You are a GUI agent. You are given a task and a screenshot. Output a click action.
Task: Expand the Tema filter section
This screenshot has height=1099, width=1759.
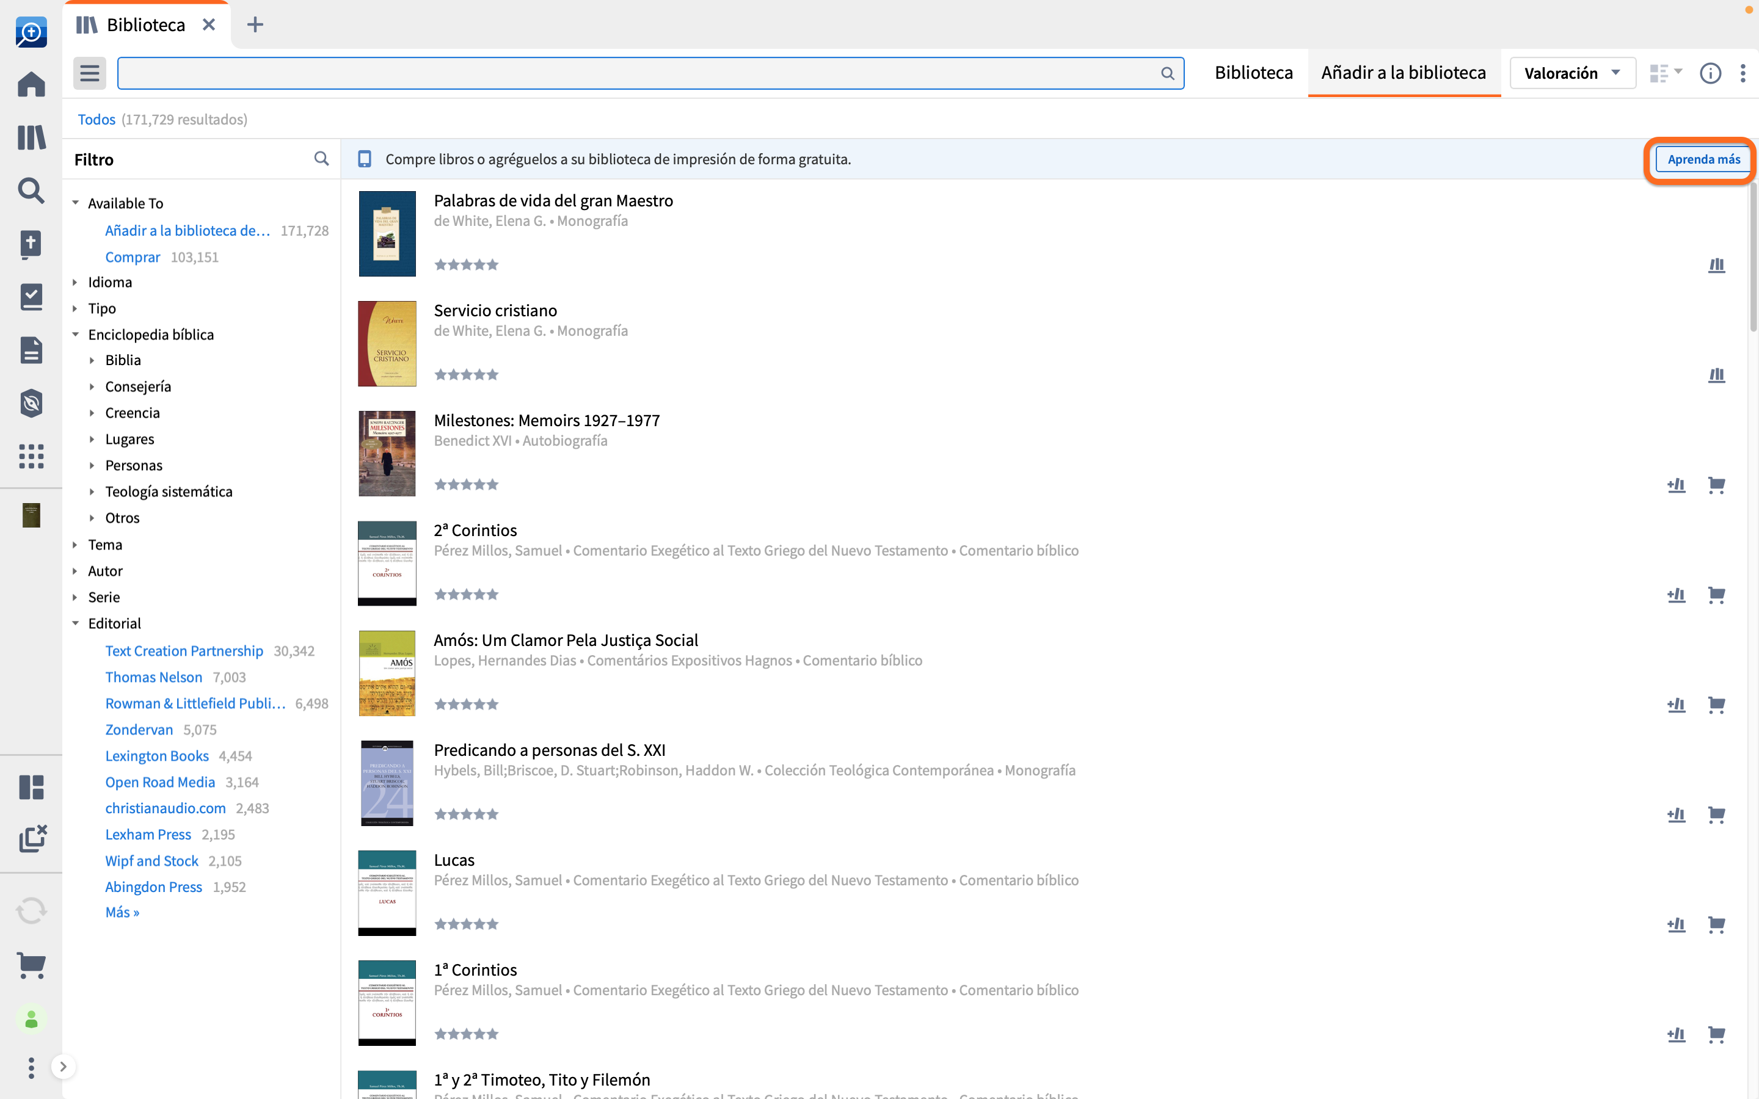[x=76, y=545]
